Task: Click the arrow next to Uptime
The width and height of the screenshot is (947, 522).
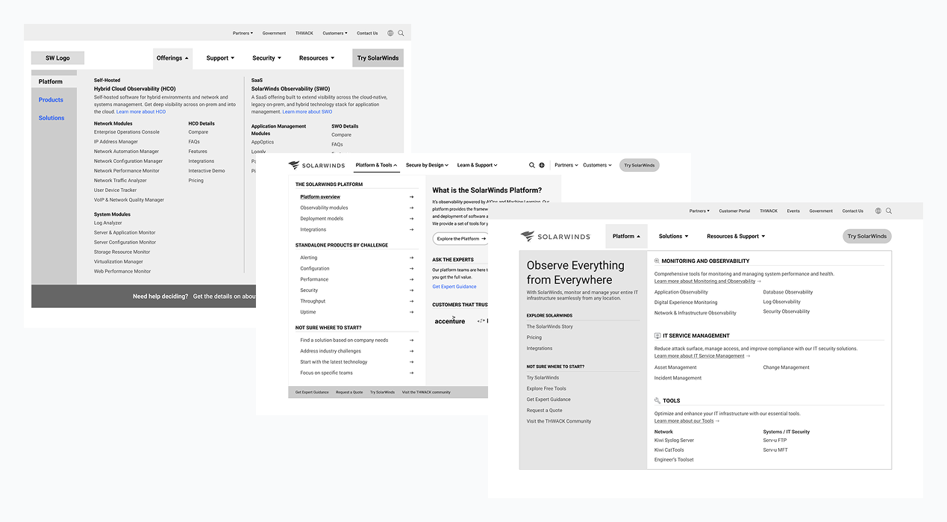Action: click(x=411, y=312)
